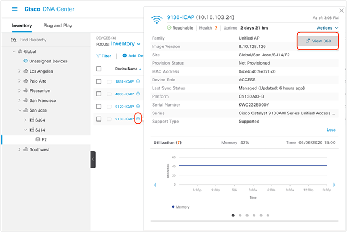This screenshot has height=232, width=347.
Task: Check the box for 9120-ICAP
Action: point(99,107)
